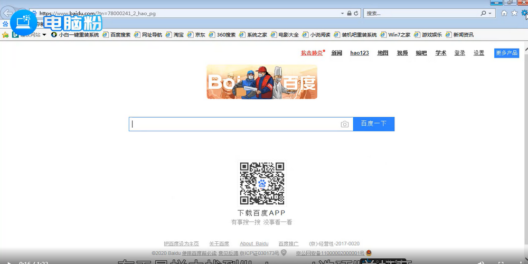Open Baidu 视频
This screenshot has height=264, width=528.
[x=402, y=53]
